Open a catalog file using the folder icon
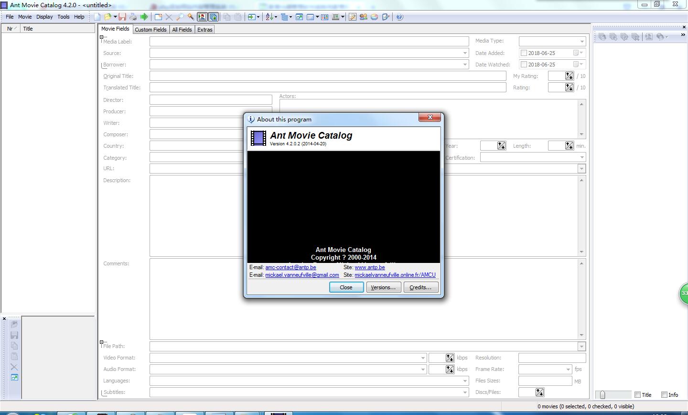This screenshot has width=688, height=415. (x=107, y=17)
